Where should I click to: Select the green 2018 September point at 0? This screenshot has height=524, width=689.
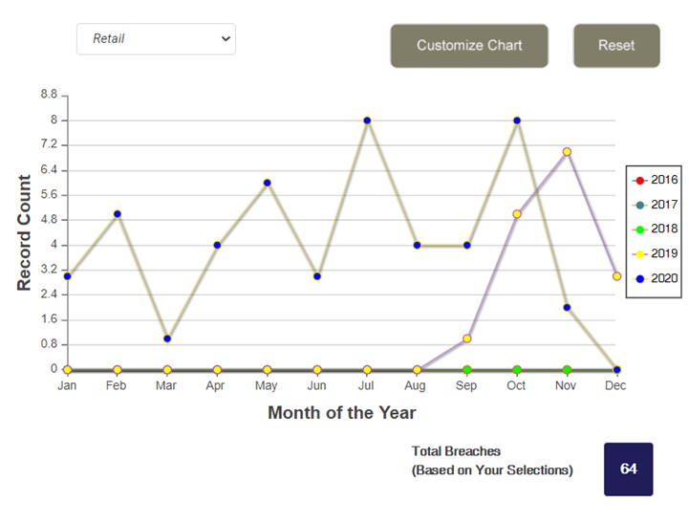(x=467, y=370)
